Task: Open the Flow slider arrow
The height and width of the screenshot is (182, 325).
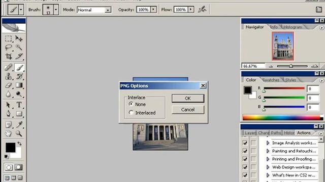Action: click(191, 10)
